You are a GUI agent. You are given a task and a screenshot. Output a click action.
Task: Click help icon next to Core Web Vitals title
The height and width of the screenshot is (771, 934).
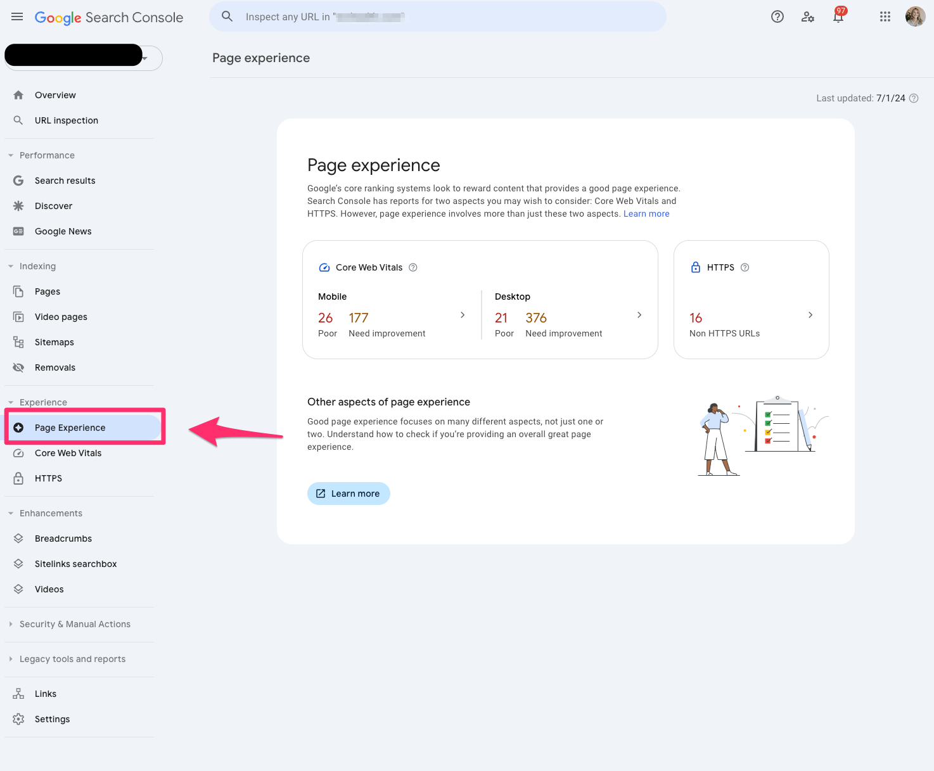(x=413, y=267)
